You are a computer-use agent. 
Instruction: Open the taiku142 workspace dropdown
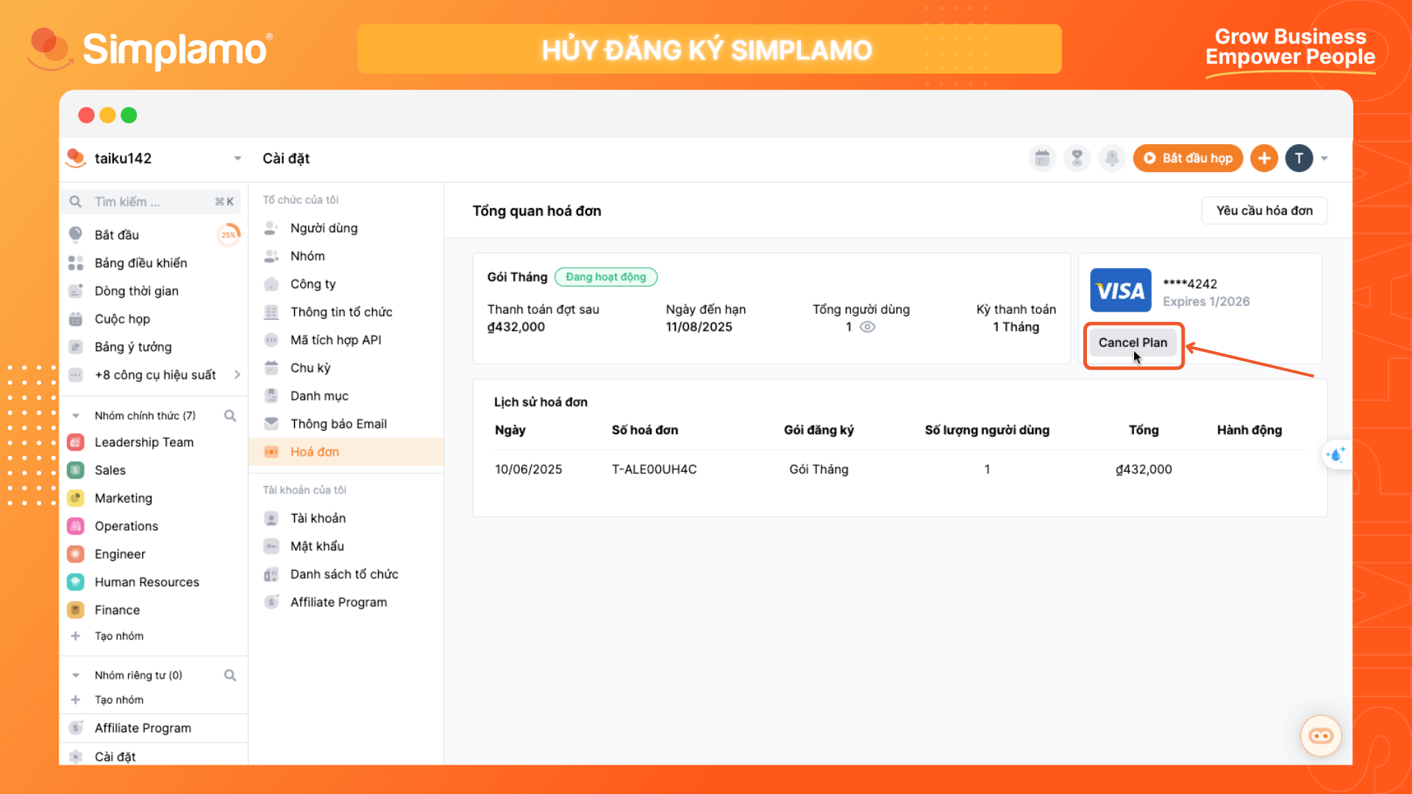[238, 158]
